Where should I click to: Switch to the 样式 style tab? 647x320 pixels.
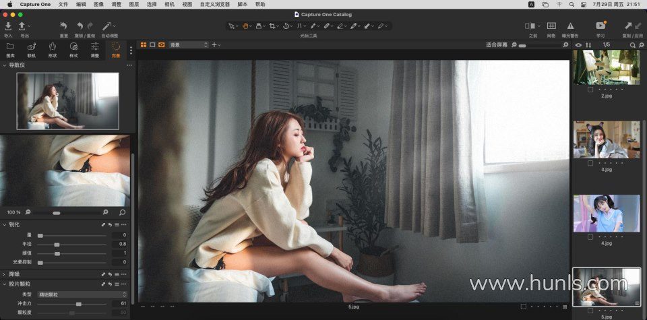(x=74, y=51)
